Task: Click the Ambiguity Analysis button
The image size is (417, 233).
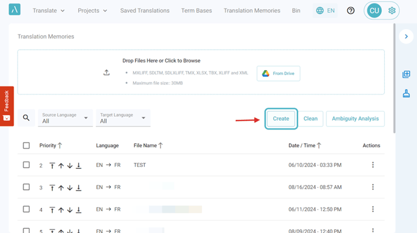Action: 355,119
